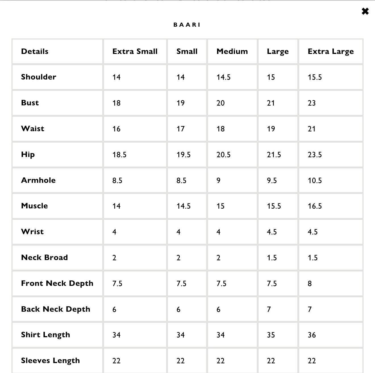Image resolution: width=375 pixels, height=373 pixels.
Task: Select the Neck Broad row label
Action: (x=44, y=257)
